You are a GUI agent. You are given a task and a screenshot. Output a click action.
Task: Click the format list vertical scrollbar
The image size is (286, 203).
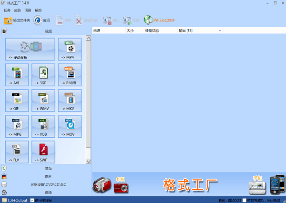88,95
